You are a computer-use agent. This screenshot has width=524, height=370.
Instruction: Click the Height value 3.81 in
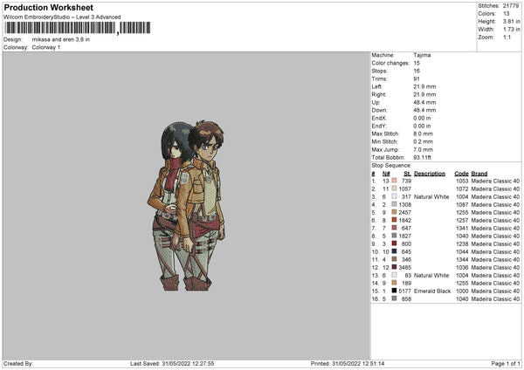[511, 21]
